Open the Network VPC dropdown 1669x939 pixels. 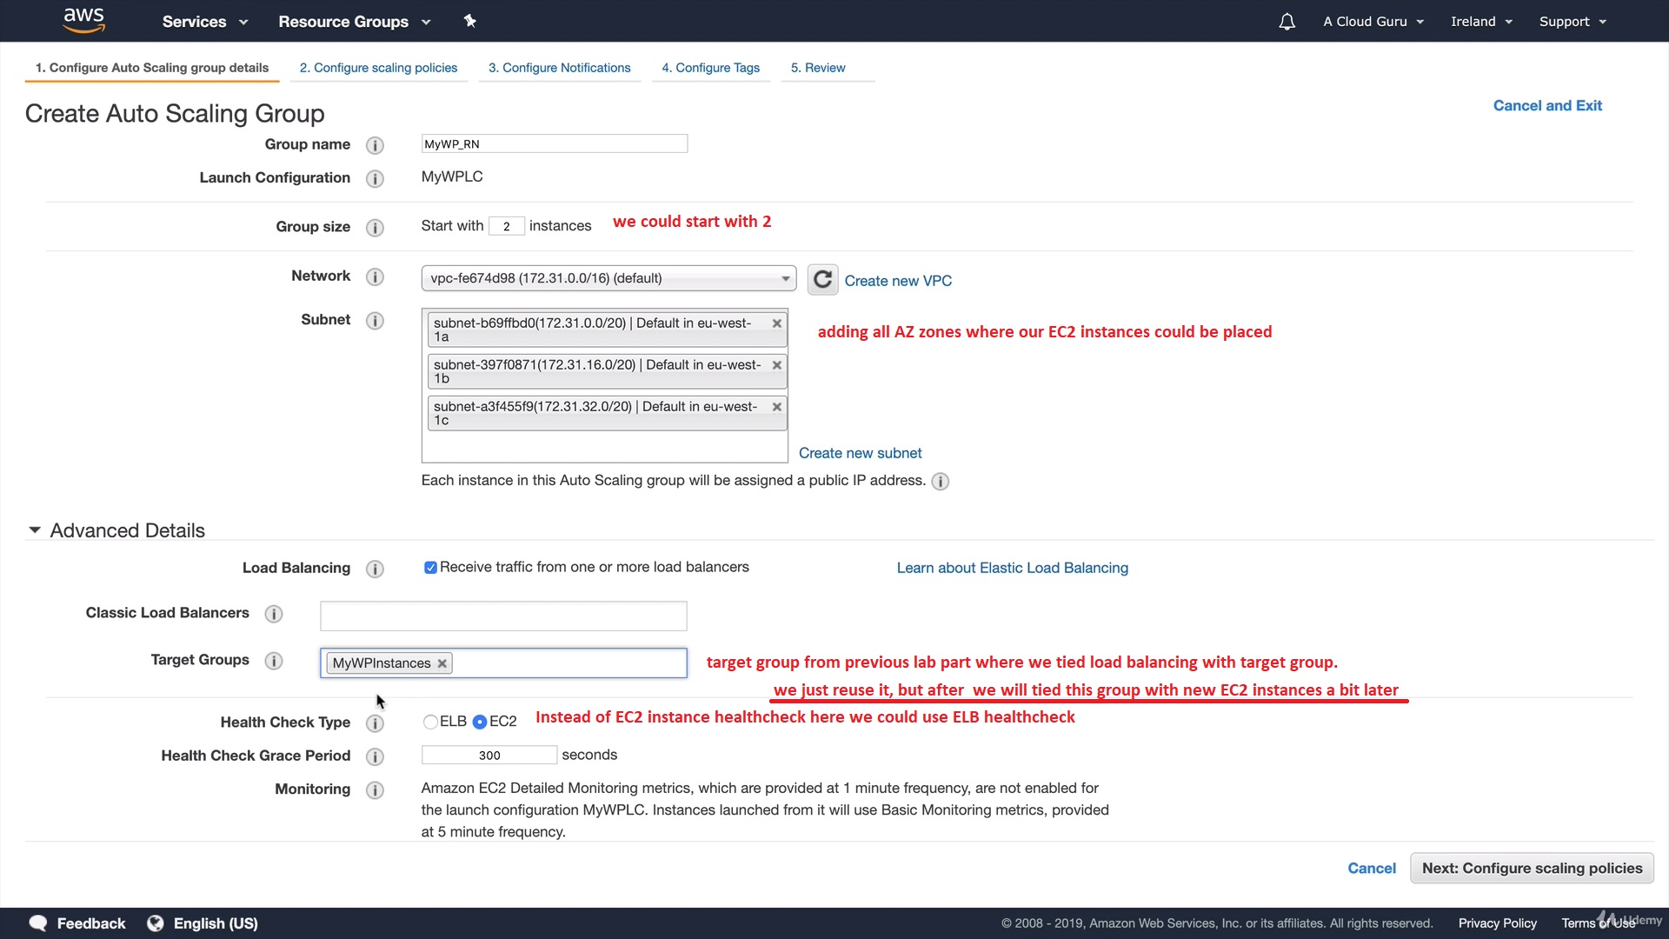[608, 278]
